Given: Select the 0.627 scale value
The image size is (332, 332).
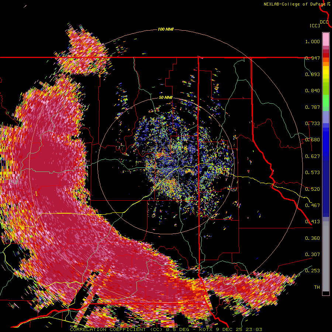Looking at the screenshot, I should [312, 156].
